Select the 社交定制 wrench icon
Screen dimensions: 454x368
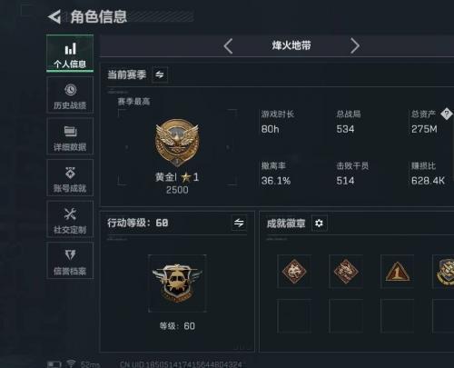[70, 214]
